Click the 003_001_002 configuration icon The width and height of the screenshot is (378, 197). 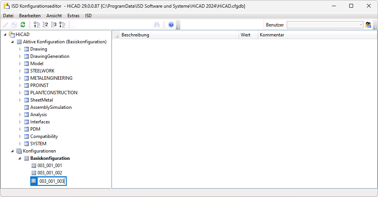[34, 173]
